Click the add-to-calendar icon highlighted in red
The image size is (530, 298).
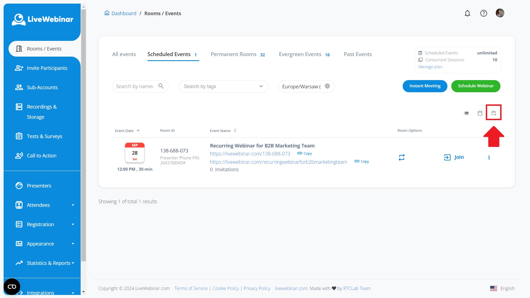[x=494, y=113]
